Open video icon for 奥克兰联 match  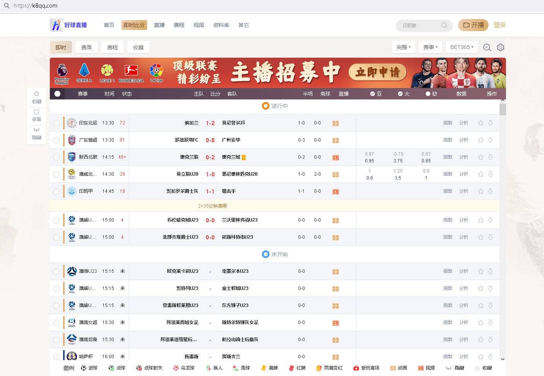tap(336, 157)
